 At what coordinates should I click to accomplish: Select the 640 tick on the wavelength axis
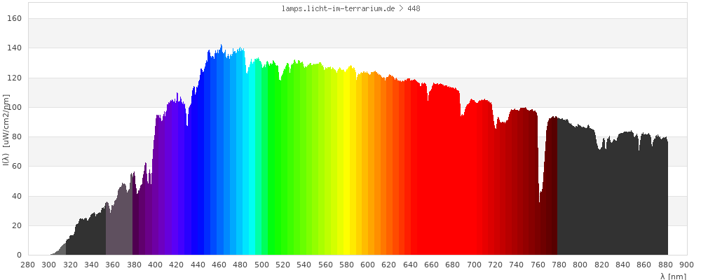[410, 265]
